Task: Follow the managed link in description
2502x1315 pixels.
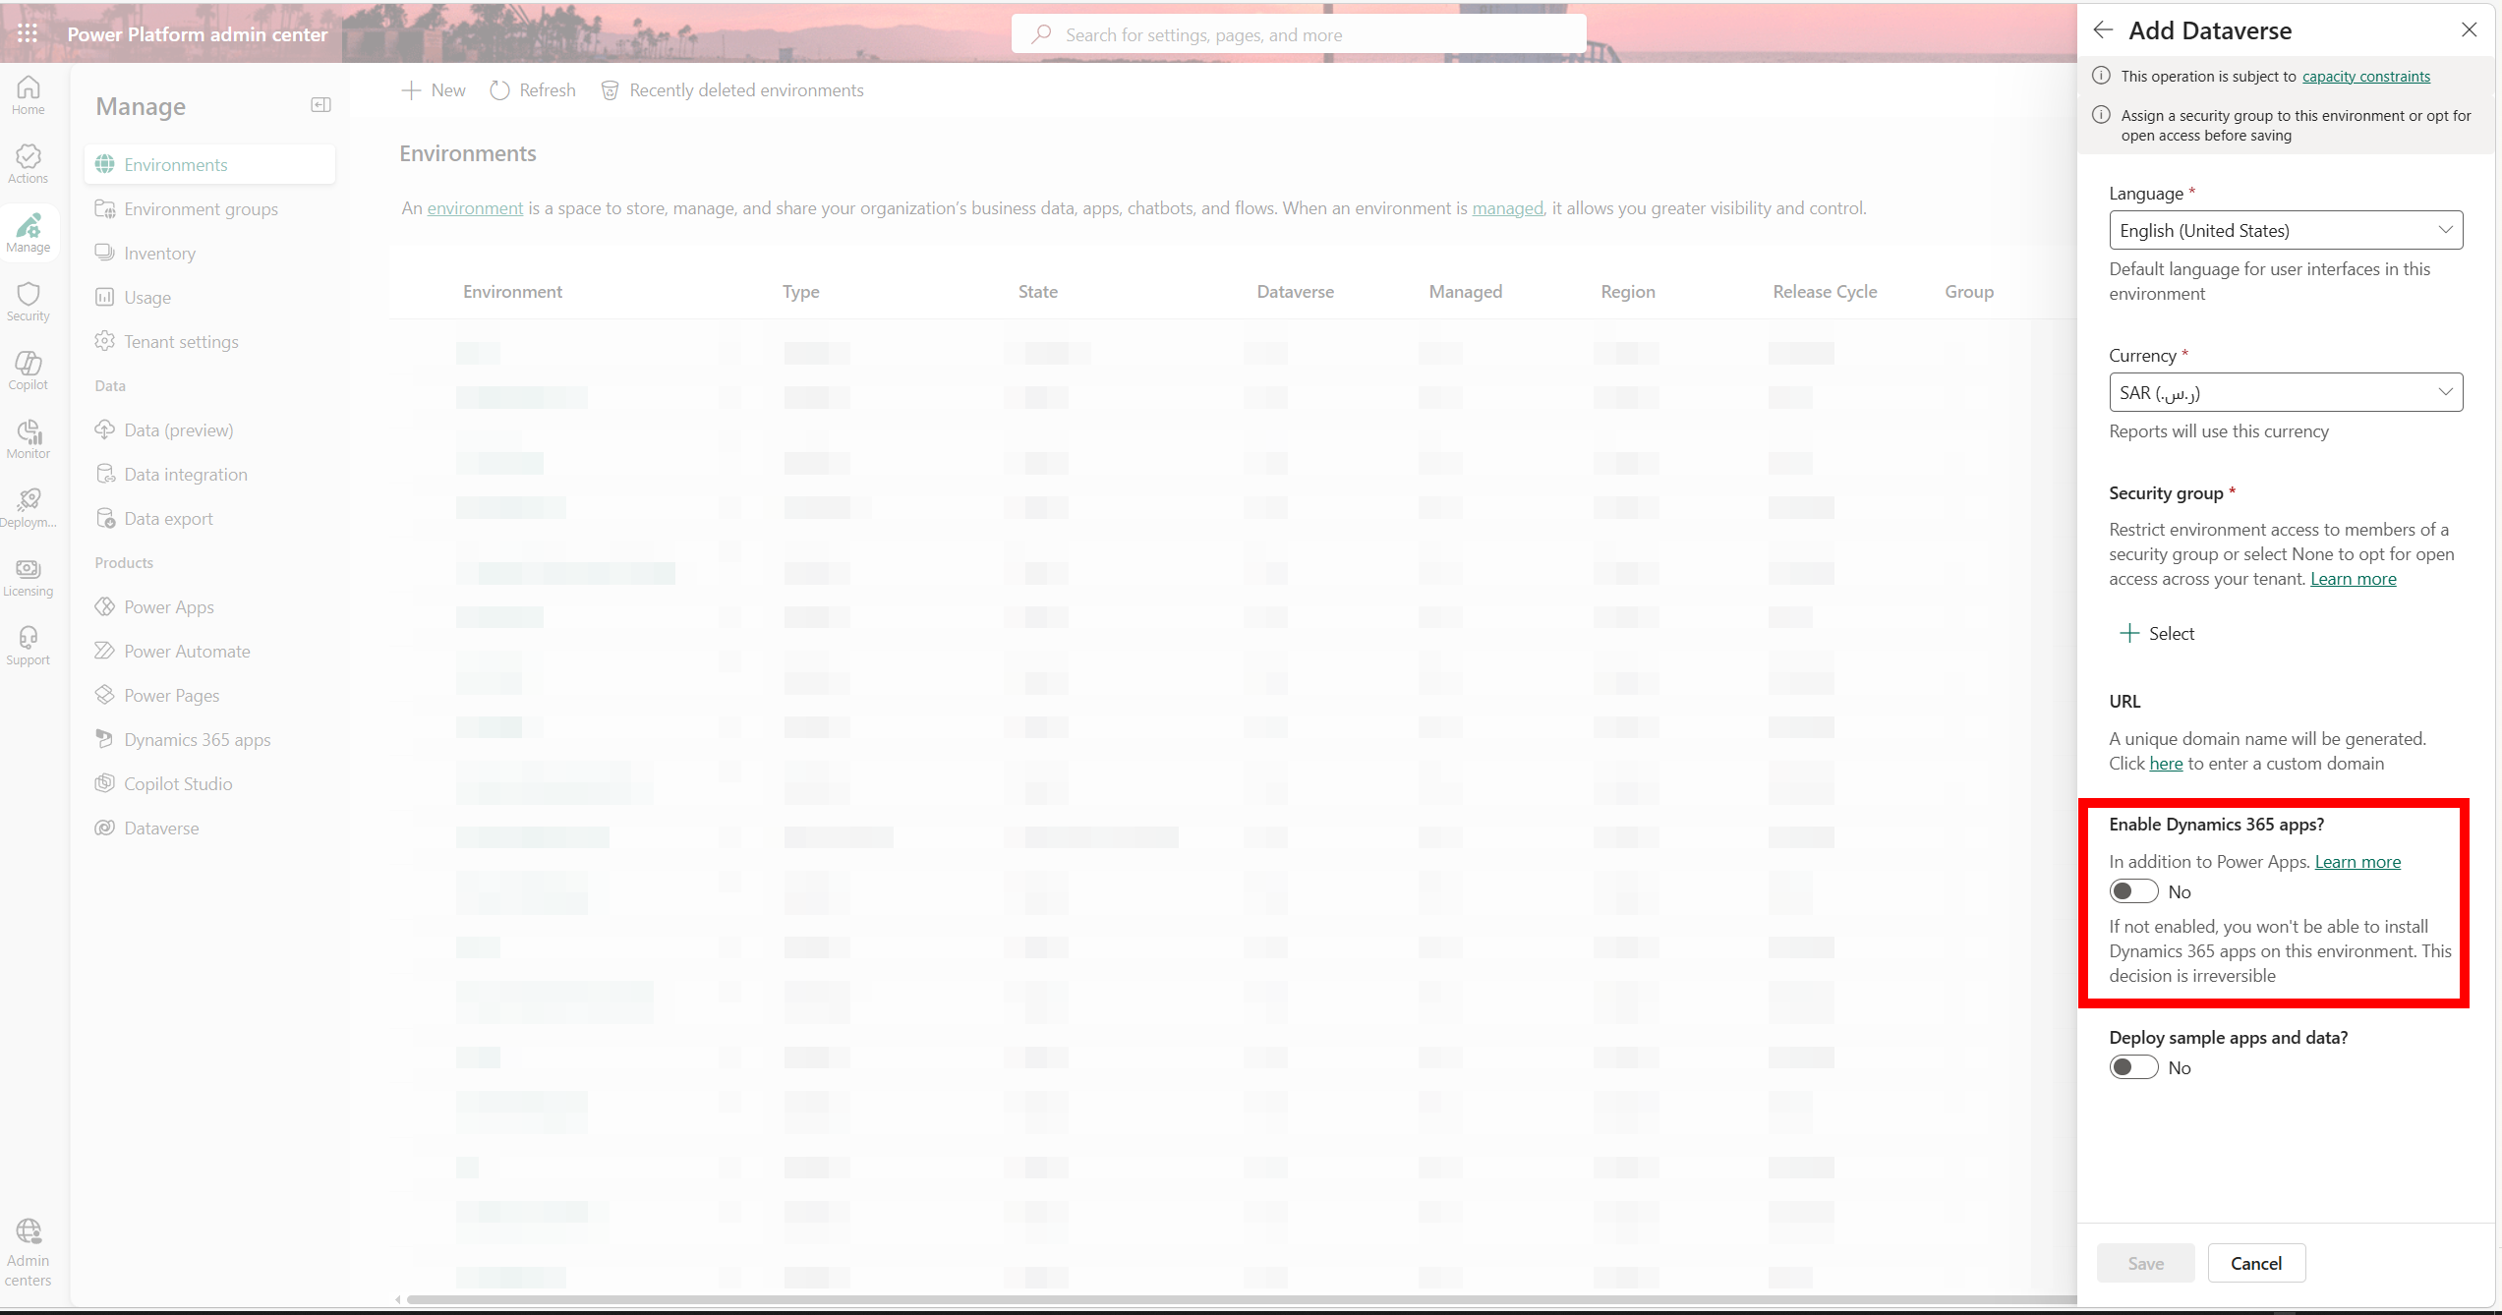Action: click(x=1507, y=208)
